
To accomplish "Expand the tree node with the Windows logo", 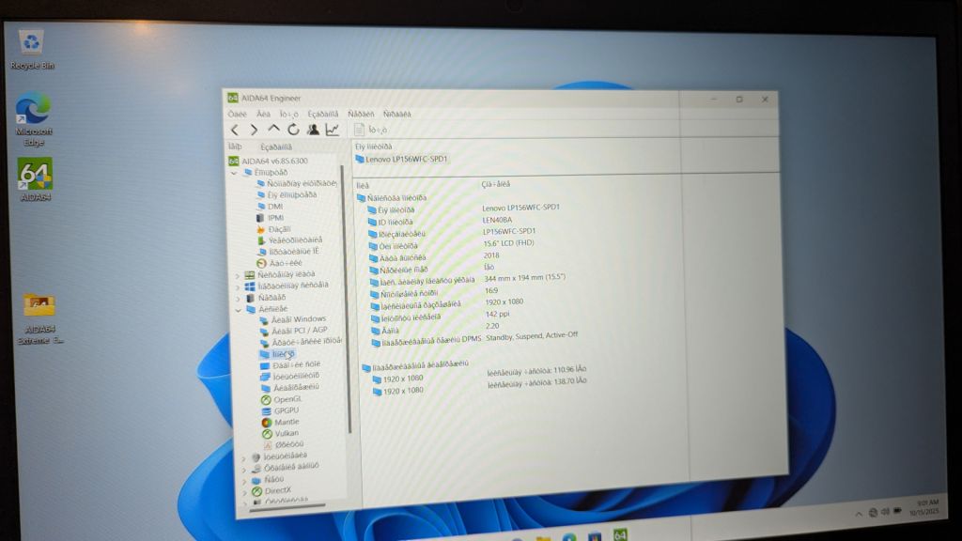I will click(238, 287).
